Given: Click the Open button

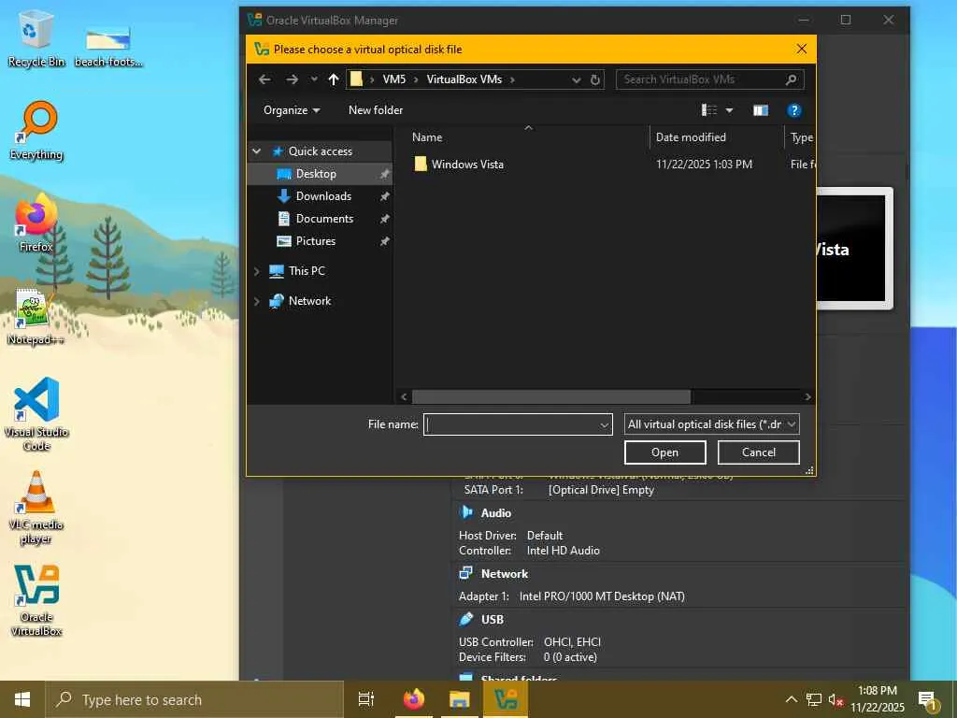Looking at the screenshot, I should point(664,452).
